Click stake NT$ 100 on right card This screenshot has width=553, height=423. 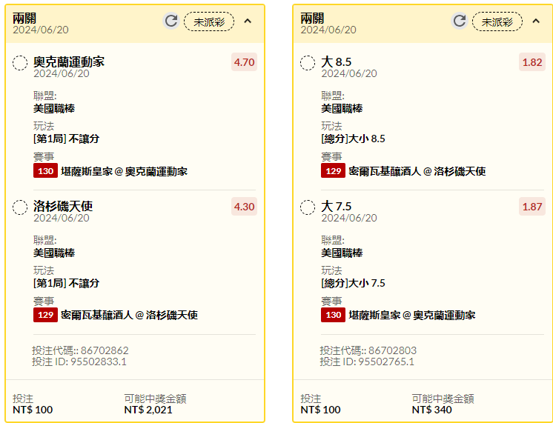(x=320, y=410)
